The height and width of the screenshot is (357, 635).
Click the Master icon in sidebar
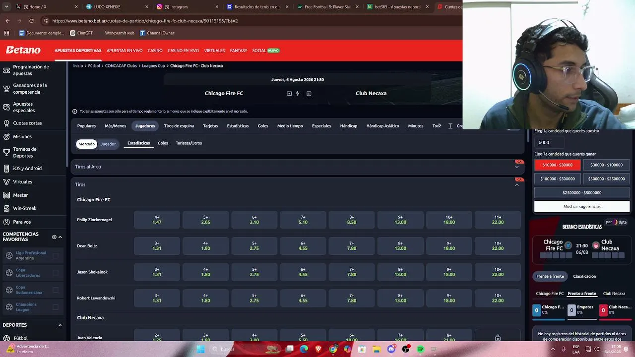pos(6,195)
